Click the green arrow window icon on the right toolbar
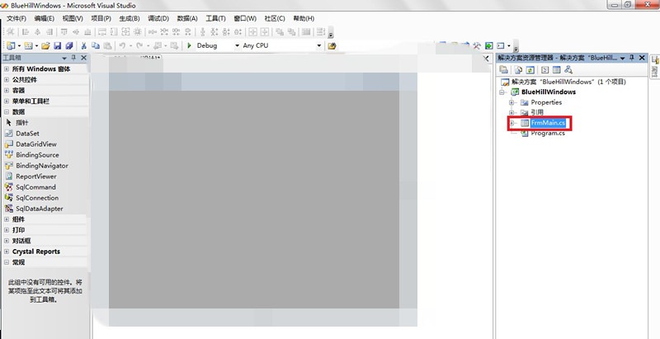 pyautogui.click(x=488, y=45)
